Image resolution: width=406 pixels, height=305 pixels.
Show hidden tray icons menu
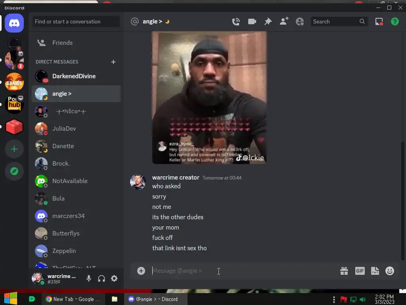point(334,299)
